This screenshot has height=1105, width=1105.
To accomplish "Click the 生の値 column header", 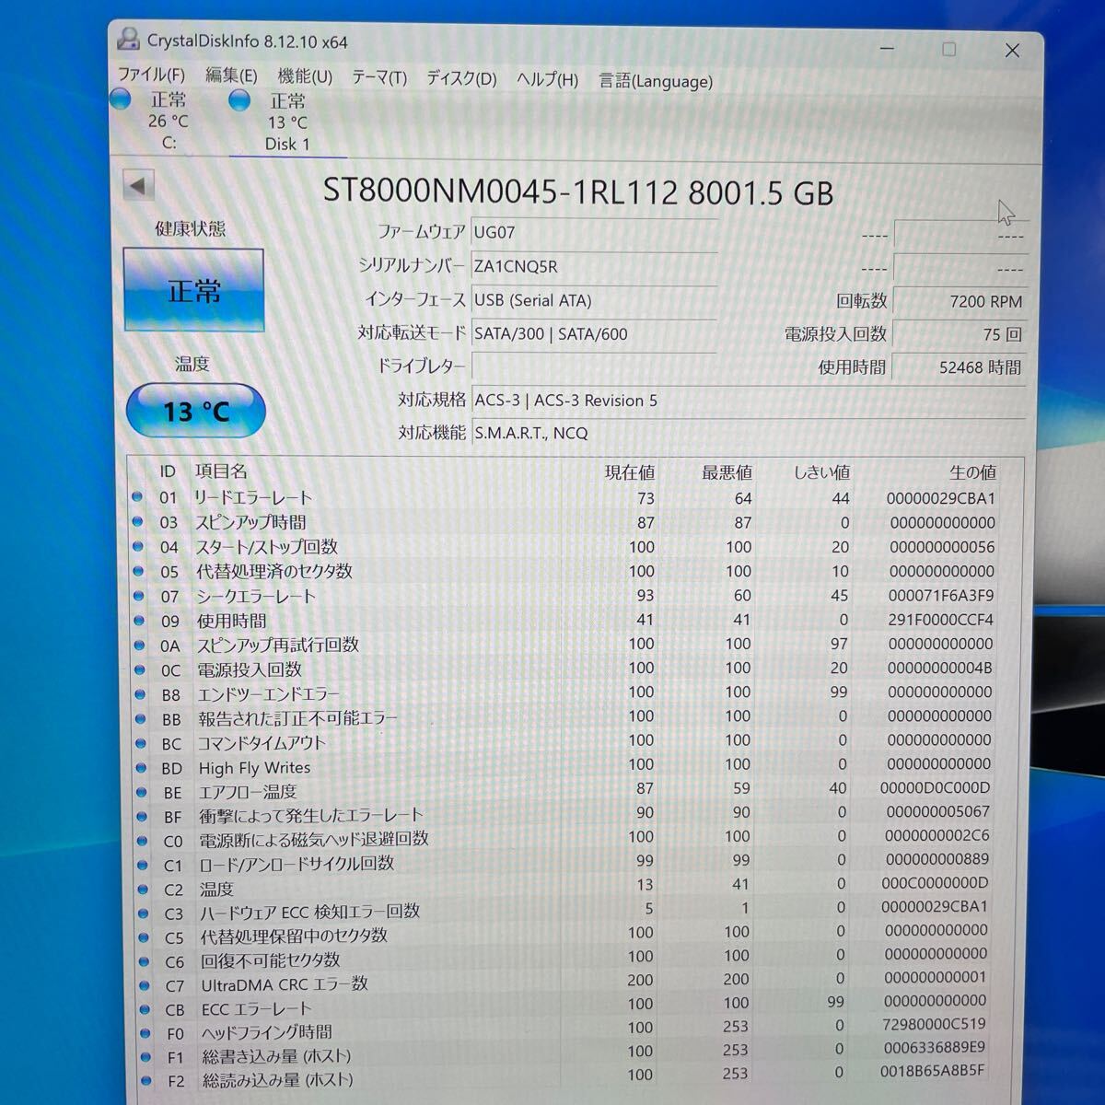I will point(972,472).
